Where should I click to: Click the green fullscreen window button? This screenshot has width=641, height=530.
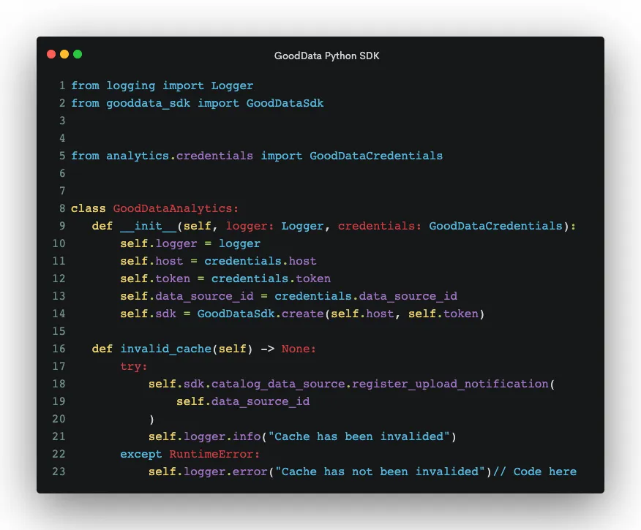coord(77,54)
